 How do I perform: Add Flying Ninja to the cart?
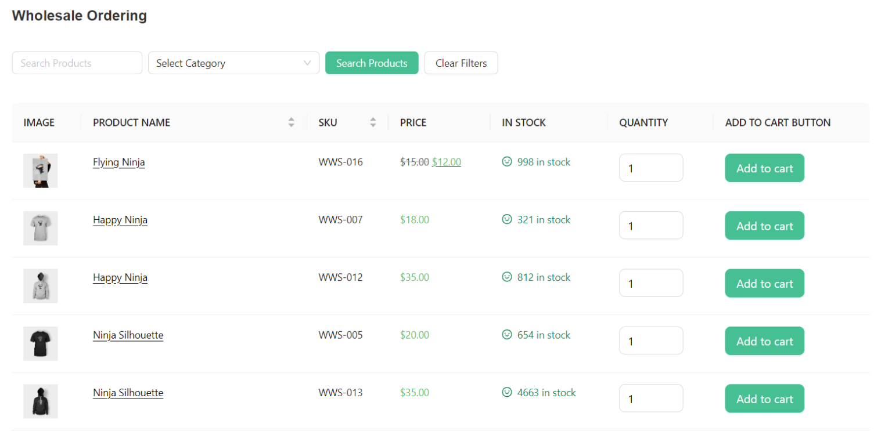pos(764,168)
